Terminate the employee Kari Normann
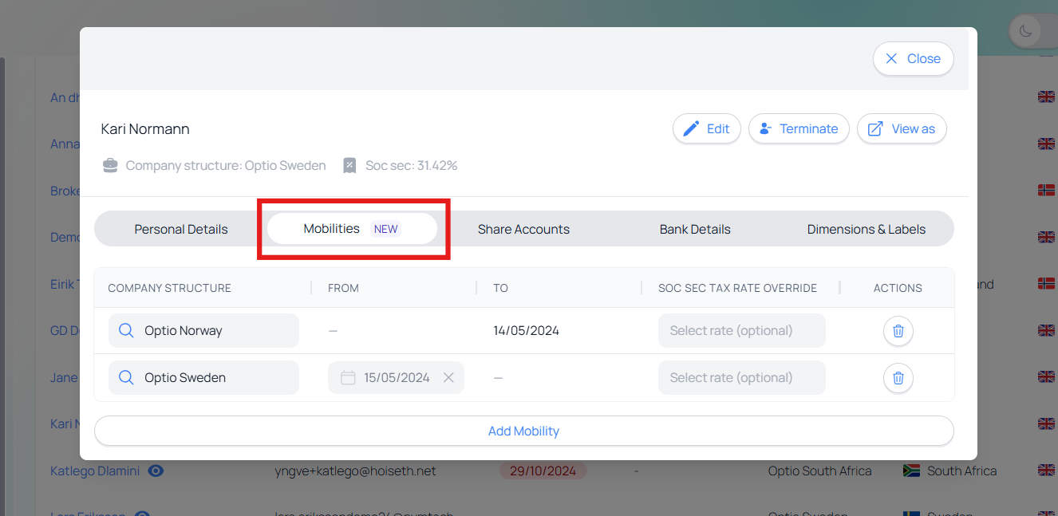The image size is (1058, 516). (x=798, y=129)
